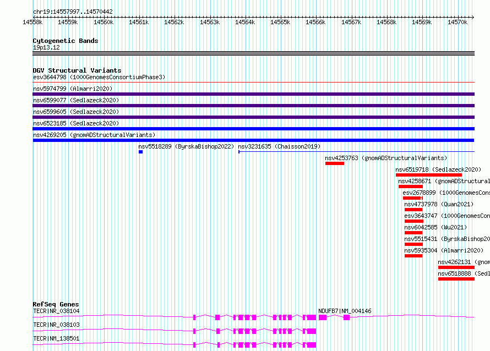Click the blue nsv6523185 variant bar
The image size is (490, 351).
(253, 129)
